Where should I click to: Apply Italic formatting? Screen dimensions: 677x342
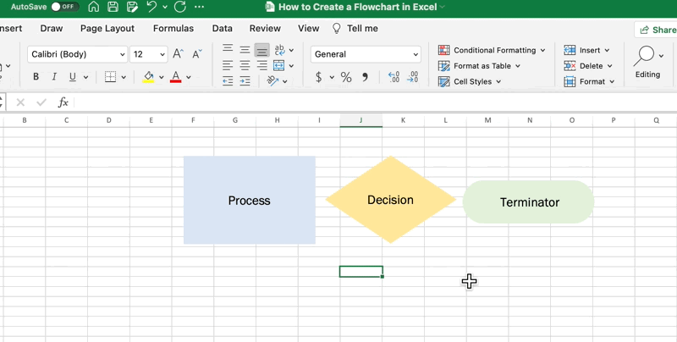coord(54,77)
